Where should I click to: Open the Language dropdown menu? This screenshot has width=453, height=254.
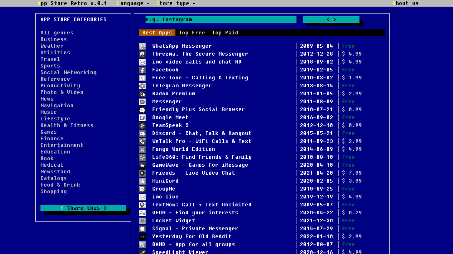(x=133, y=3)
